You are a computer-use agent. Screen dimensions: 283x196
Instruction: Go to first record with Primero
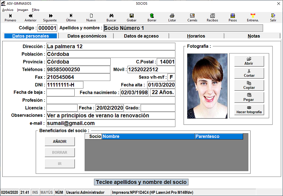pos(10,18)
